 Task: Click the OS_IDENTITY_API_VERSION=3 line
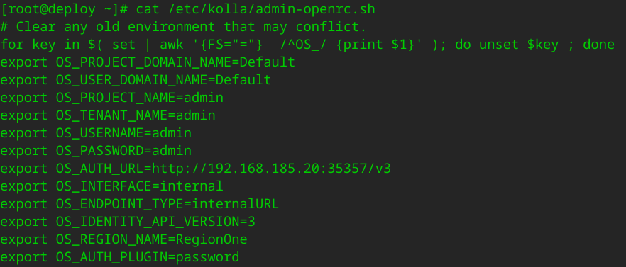coord(128,222)
